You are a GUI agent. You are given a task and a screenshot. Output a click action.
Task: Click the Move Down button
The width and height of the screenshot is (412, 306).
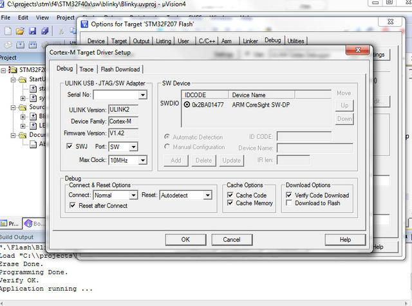click(x=344, y=119)
